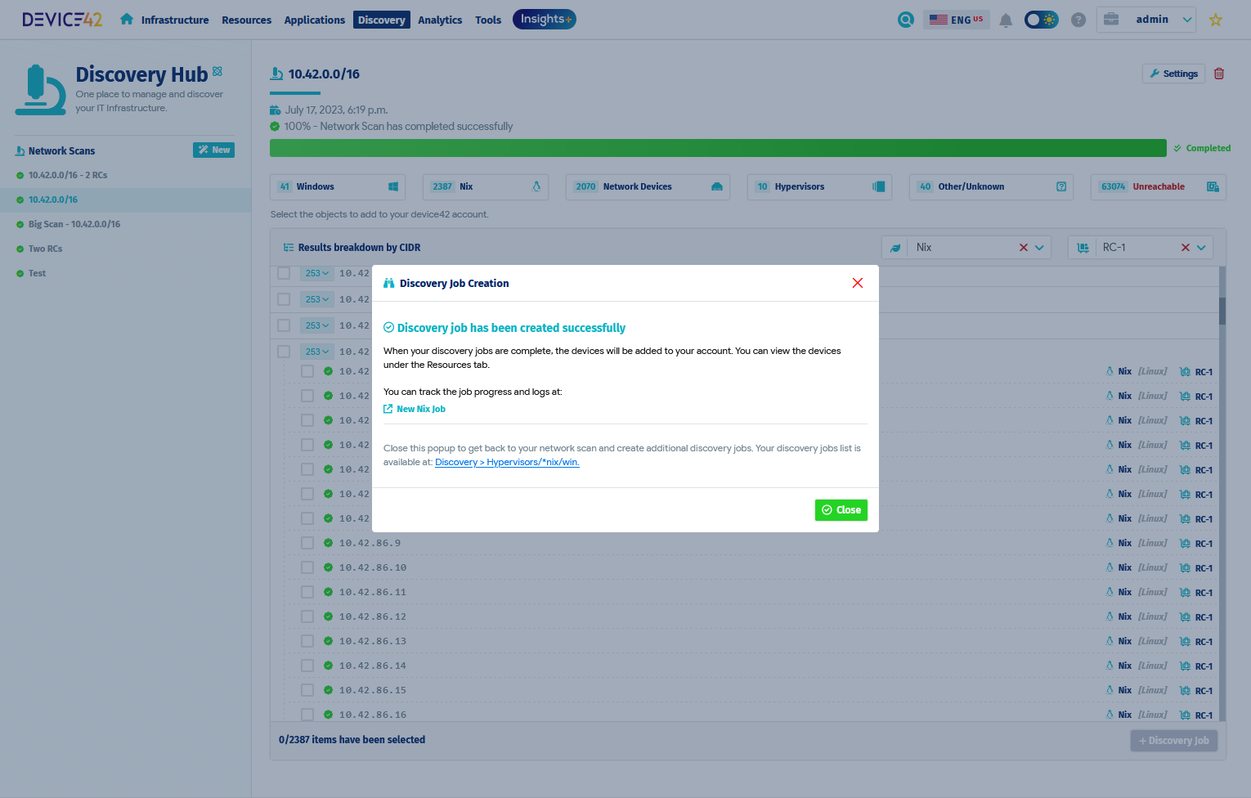This screenshot has width=1251, height=798.
Task: Delete scan with the red trash icon
Action: pyautogui.click(x=1219, y=74)
